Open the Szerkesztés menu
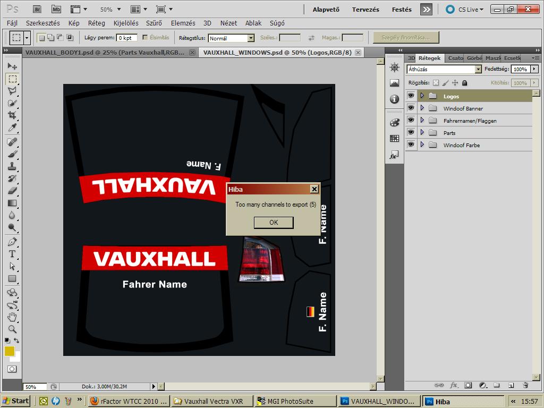The width and height of the screenshot is (544, 408). [x=42, y=23]
